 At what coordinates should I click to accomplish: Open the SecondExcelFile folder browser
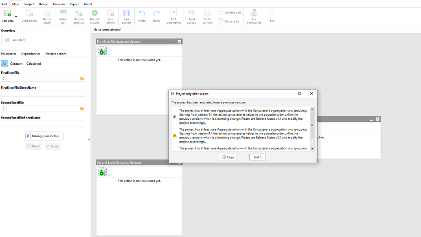coord(82,109)
